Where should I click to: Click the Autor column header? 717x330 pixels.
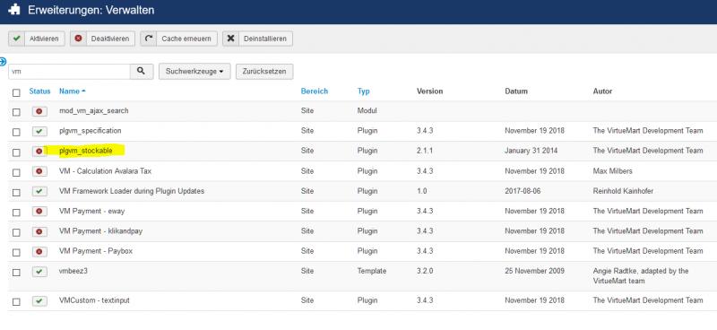pos(602,91)
